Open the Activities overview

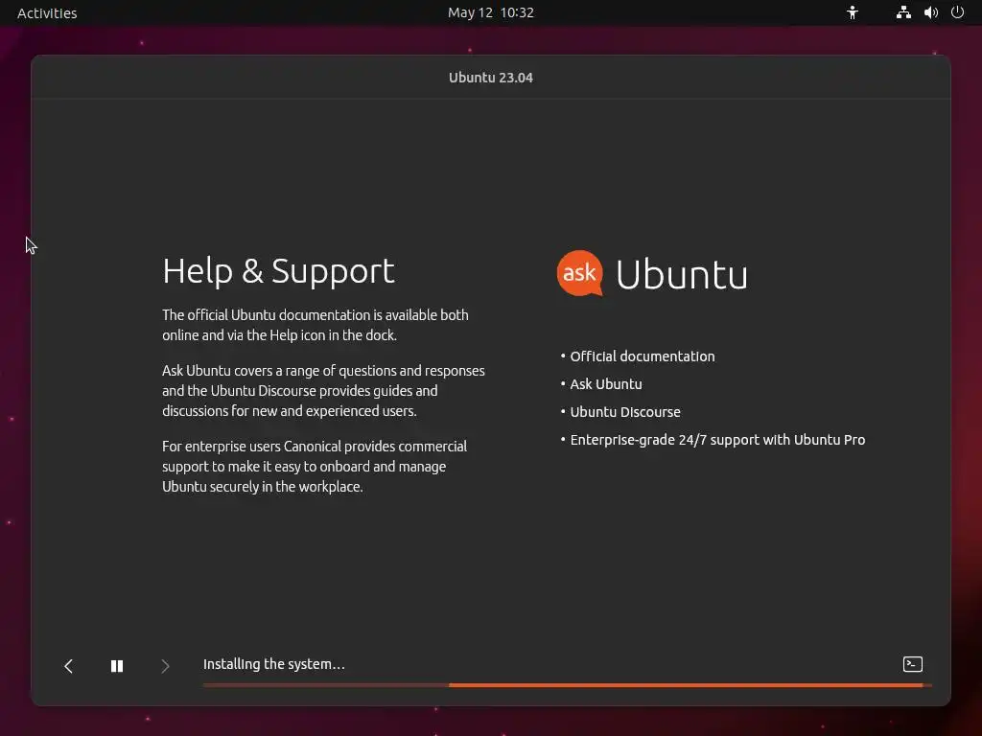47,13
